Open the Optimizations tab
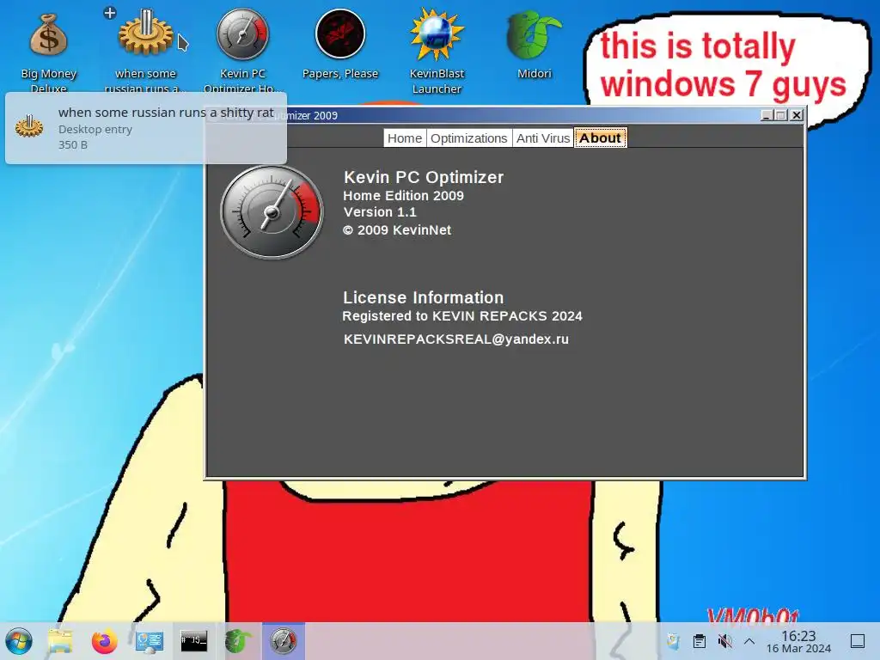The image size is (880, 660). (x=468, y=138)
